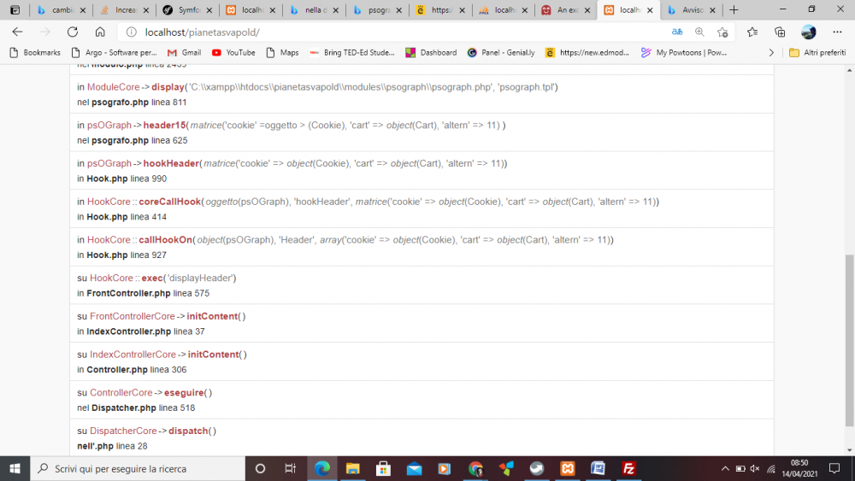Open Word from the taskbar
The image size is (855, 481).
[598, 468]
